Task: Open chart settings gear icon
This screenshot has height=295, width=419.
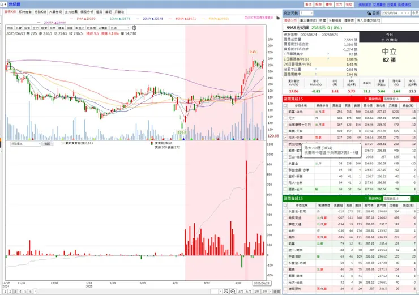Action: click(134, 28)
